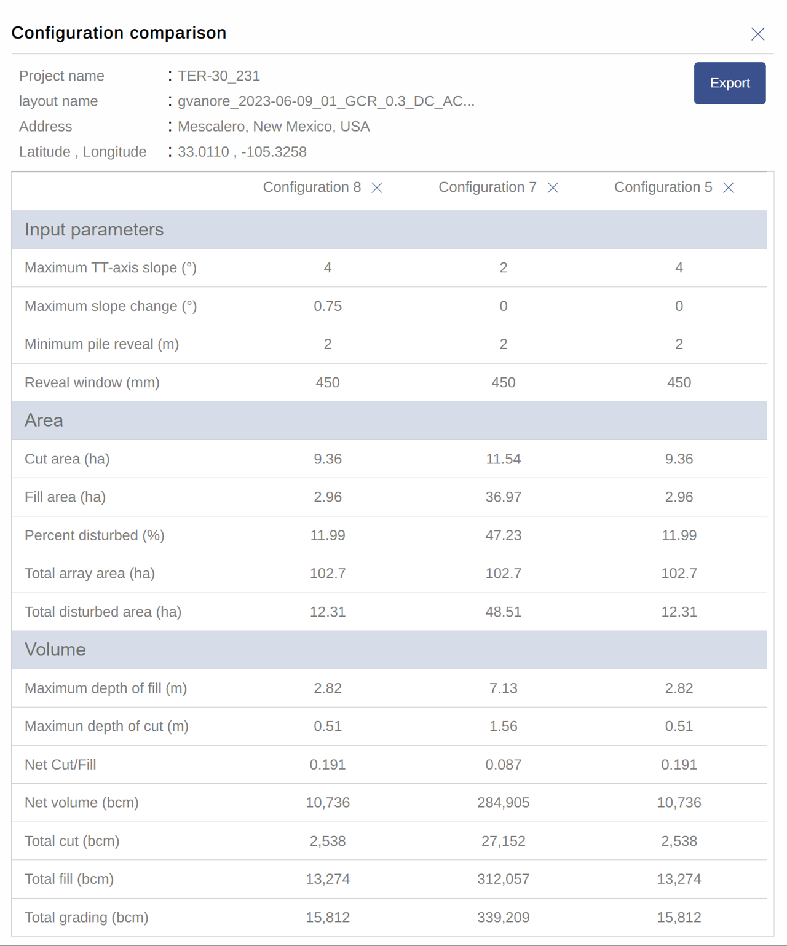The height and width of the screenshot is (946, 787).
Task: Collapse the Volume section
Action: click(54, 650)
